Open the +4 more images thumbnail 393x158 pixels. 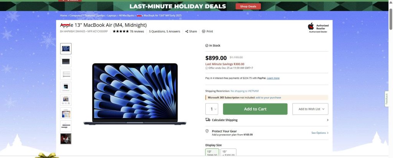66,139
